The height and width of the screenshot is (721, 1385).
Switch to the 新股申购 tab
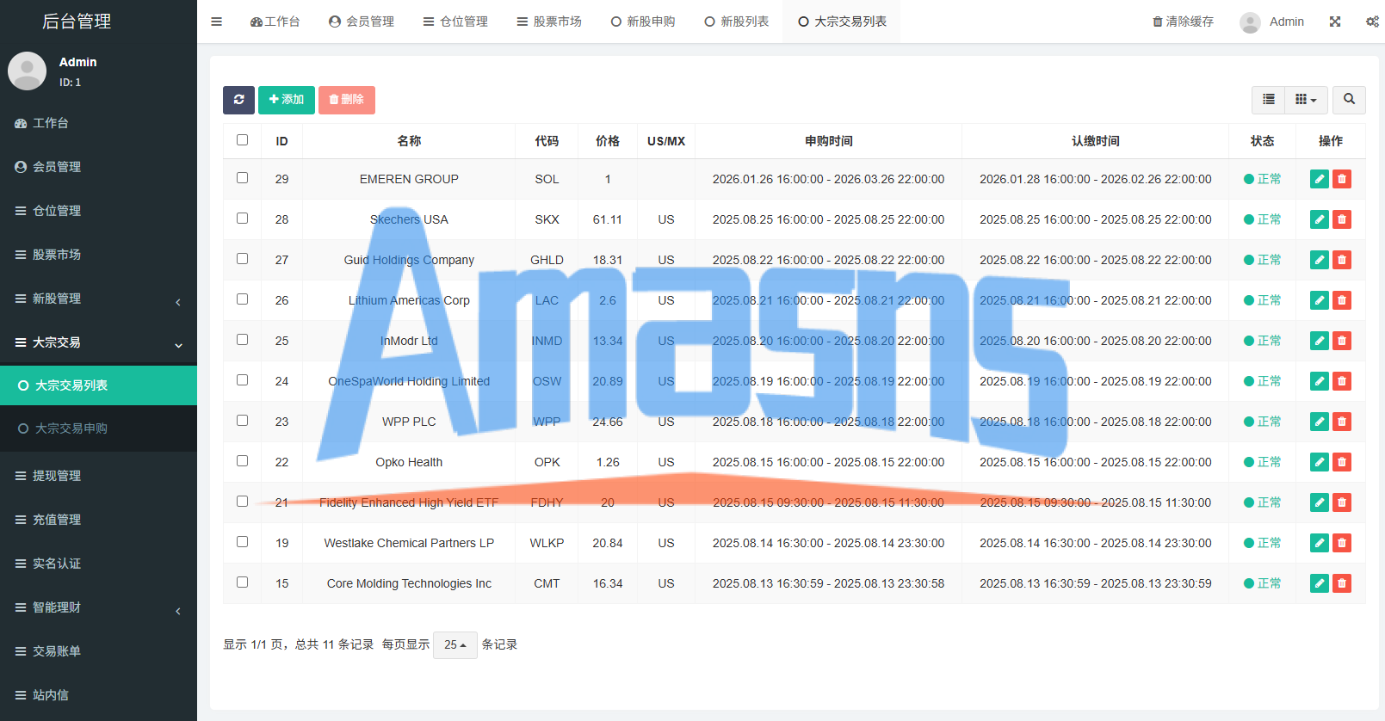(x=643, y=22)
